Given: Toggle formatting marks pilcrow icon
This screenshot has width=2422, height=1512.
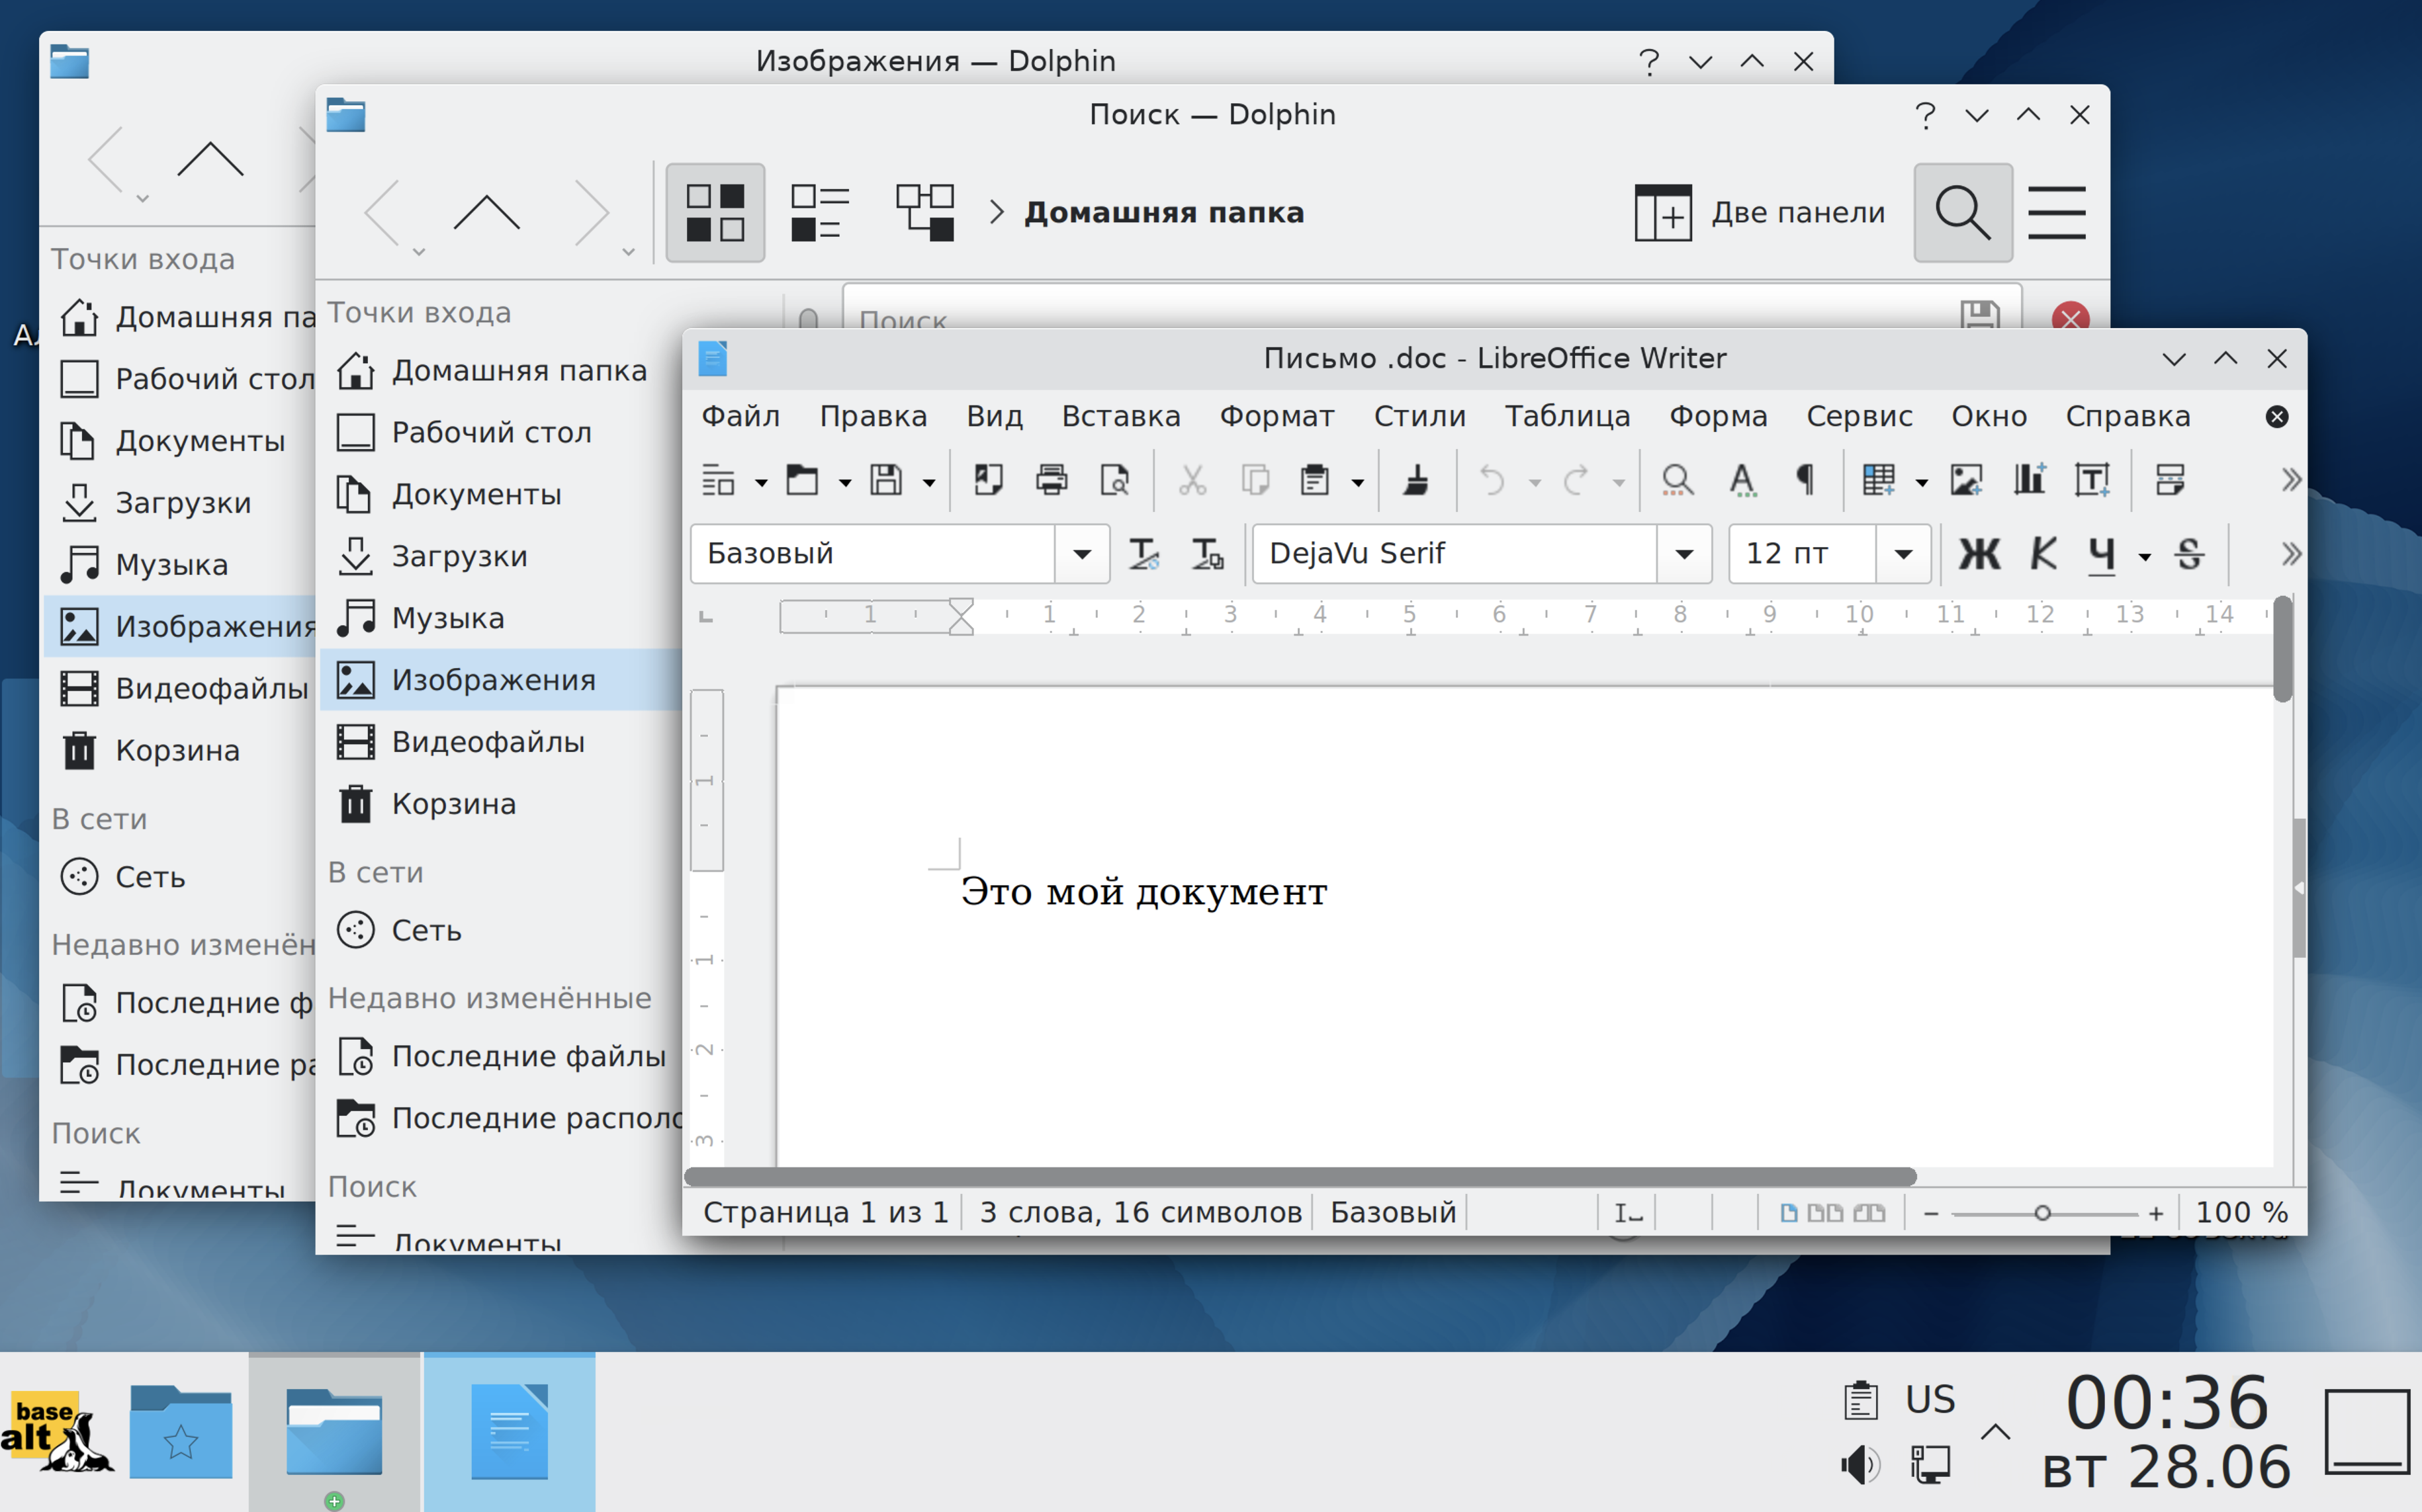Looking at the screenshot, I should click(x=1805, y=481).
